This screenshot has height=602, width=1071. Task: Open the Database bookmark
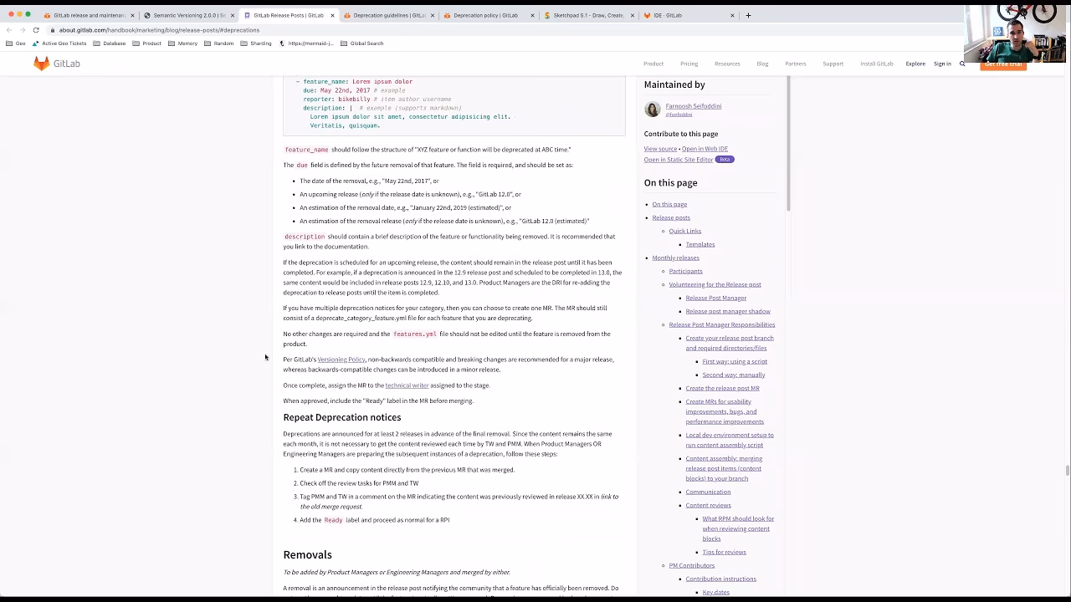113,43
